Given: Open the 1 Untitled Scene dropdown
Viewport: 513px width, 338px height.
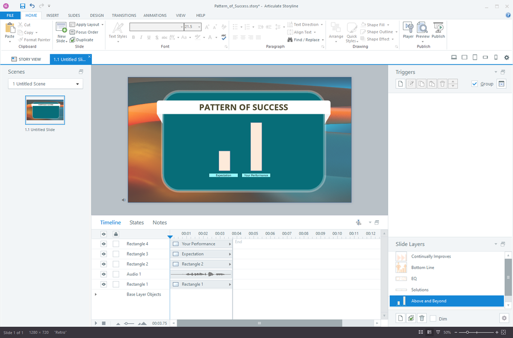Looking at the screenshot, I should [46, 84].
